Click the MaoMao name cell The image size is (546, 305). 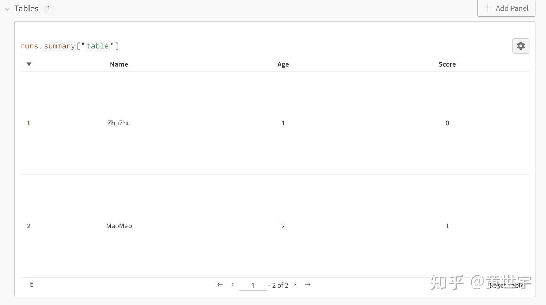click(119, 226)
